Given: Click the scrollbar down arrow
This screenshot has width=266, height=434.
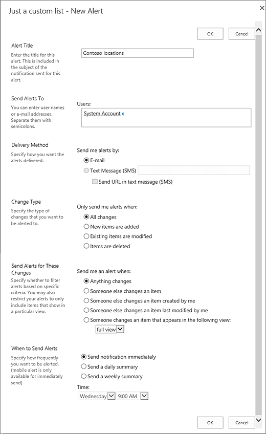Looking at the screenshot, I should (x=258, y=420).
